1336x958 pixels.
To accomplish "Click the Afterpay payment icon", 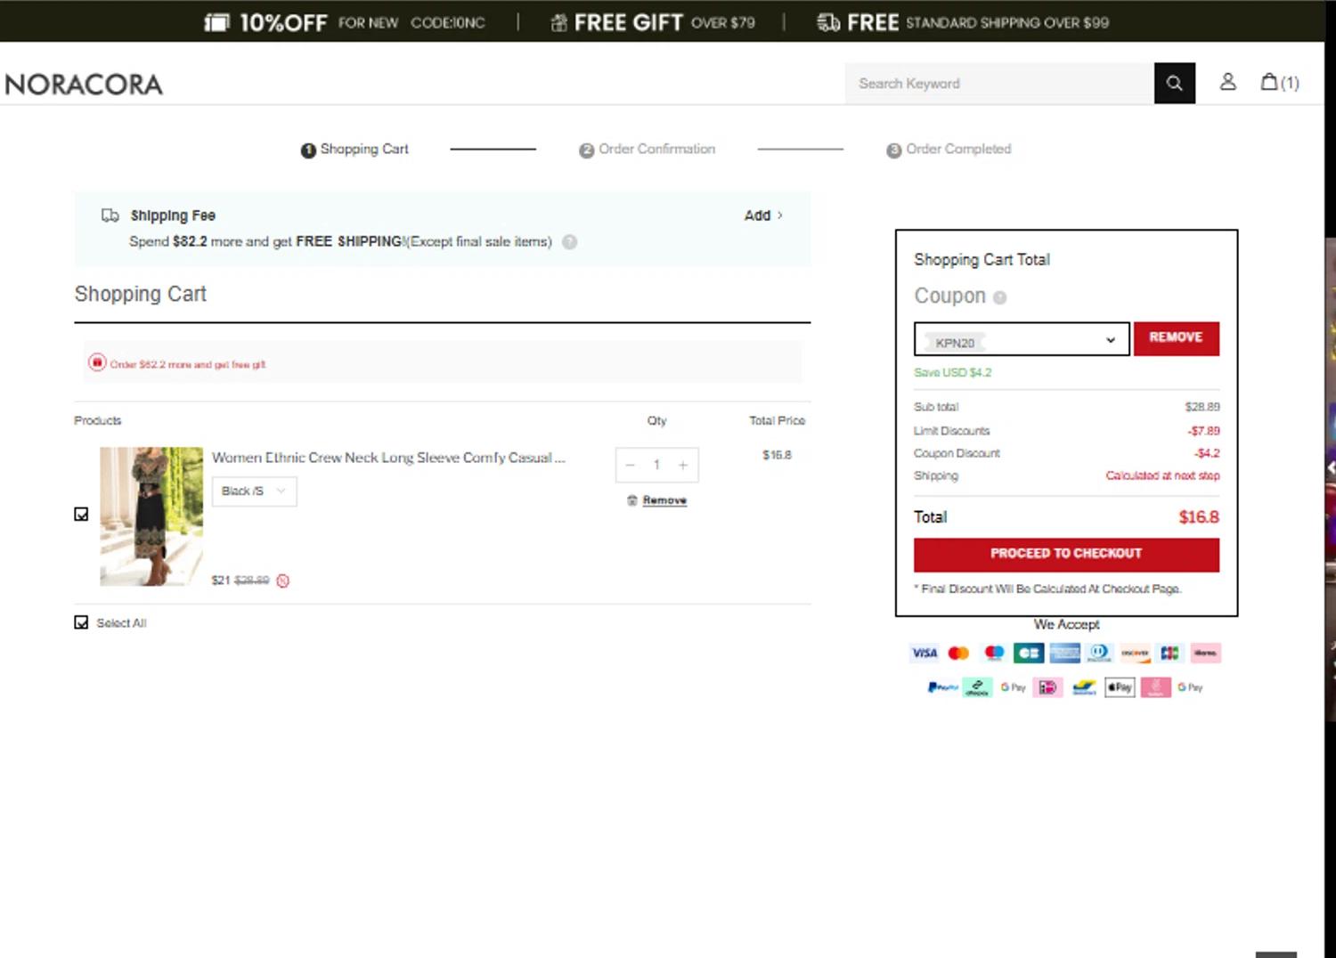I will tap(978, 687).
